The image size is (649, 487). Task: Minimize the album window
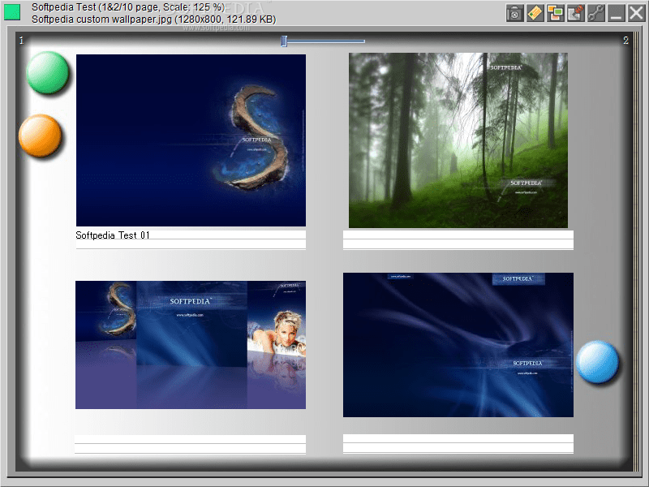[617, 13]
